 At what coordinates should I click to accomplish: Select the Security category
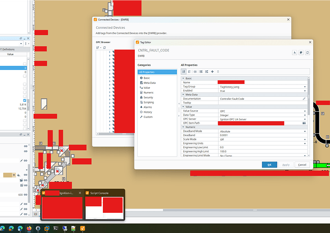pos(148,97)
